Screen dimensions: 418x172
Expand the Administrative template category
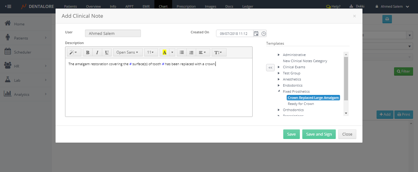tap(279, 55)
